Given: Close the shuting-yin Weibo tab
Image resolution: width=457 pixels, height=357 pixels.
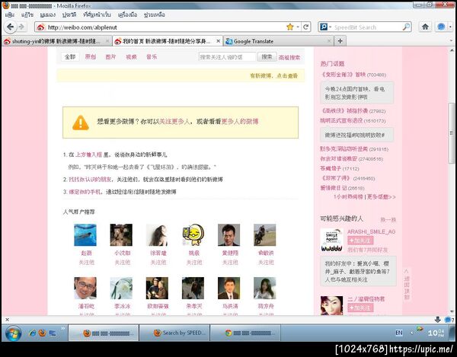Looking at the screenshot, I should (107, 41).
